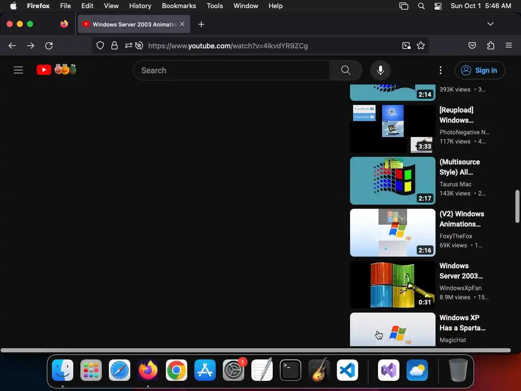Image resolution: width=521 pixels, height=391 pixels.
Task: Open the Bookmarks menu
Action: [x=179, y=6]
